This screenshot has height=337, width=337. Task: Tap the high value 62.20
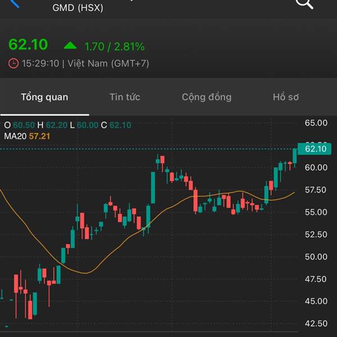click(x=57, y=125)
